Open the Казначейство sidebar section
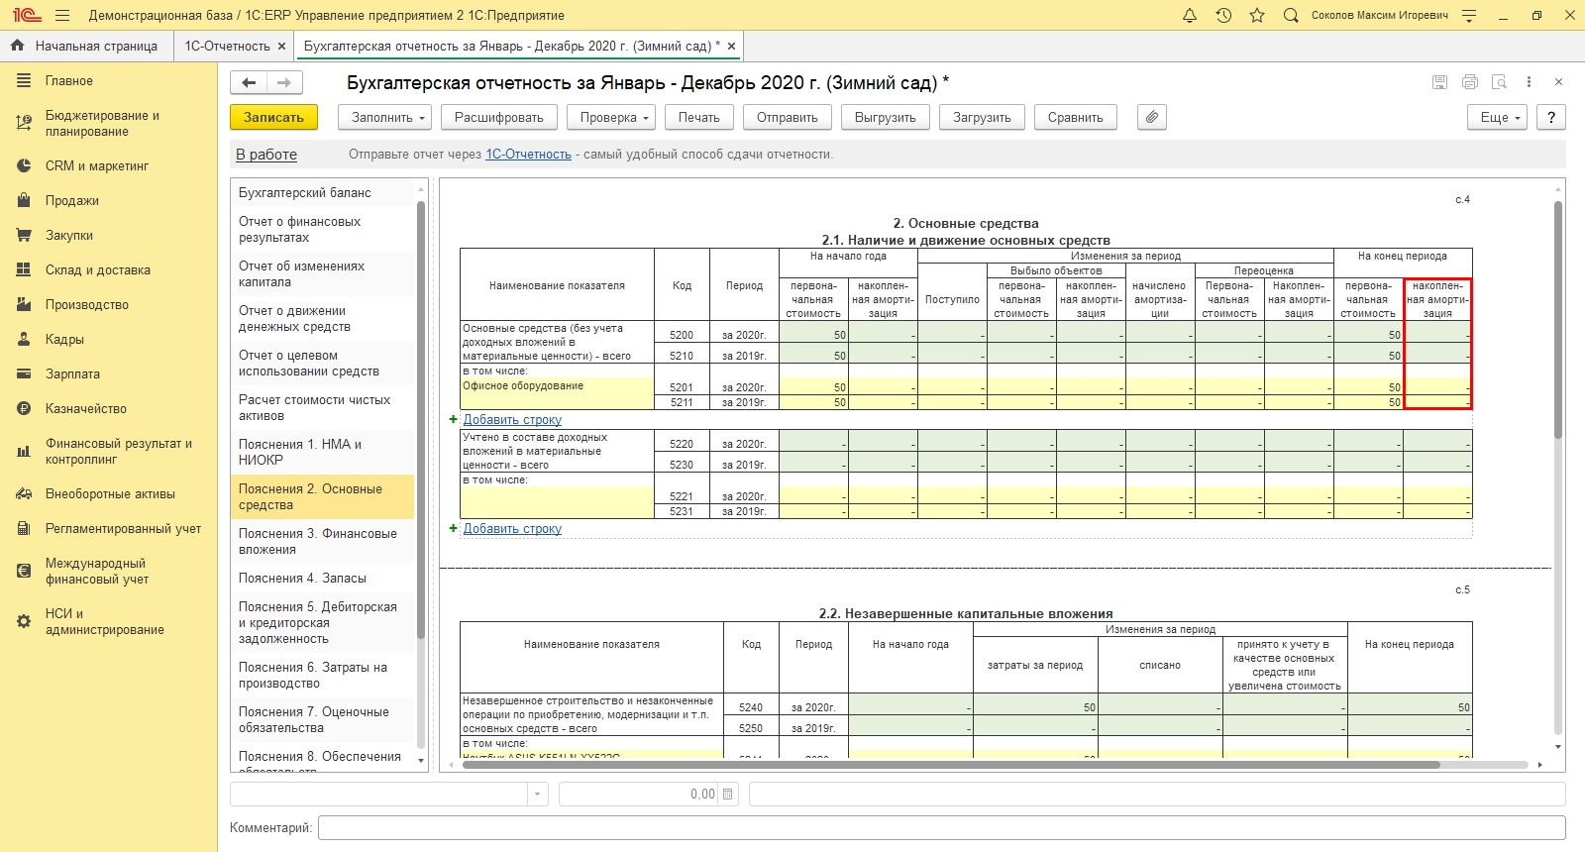Viewport: 1585px width, 852px height. tap(85, 408)
